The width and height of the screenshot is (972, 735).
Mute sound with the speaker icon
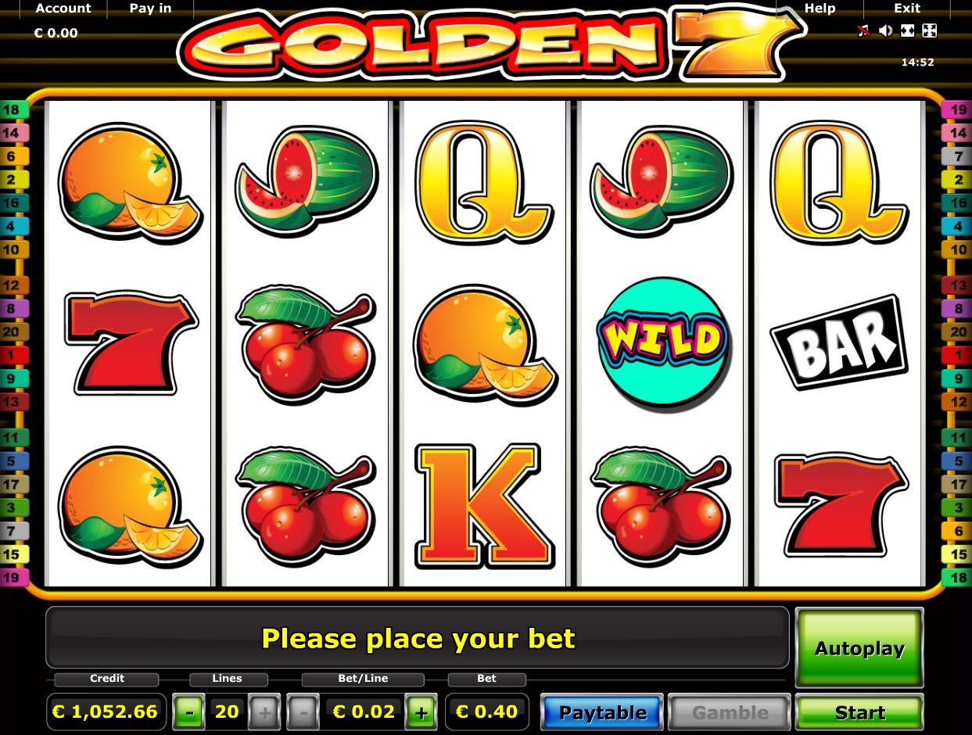point(885,31)
